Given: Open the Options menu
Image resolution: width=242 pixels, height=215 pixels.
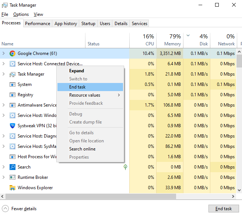Looking at the screenshot, I should tap(21, 14).
